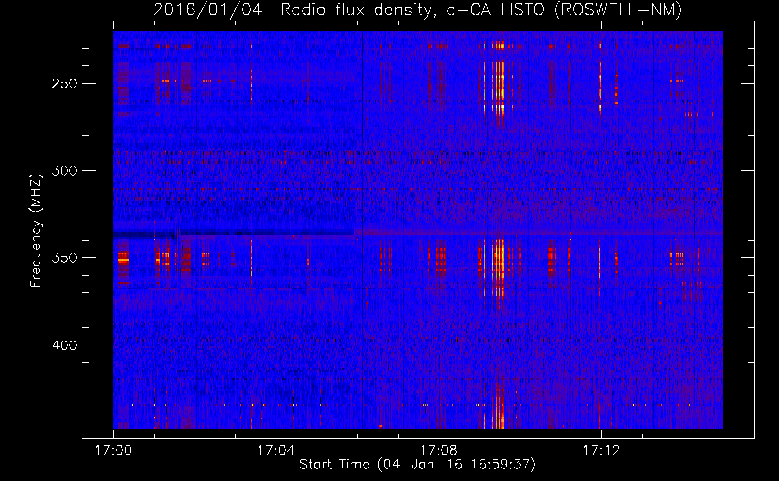Click the 17:08 time tick label

point(439,451)
